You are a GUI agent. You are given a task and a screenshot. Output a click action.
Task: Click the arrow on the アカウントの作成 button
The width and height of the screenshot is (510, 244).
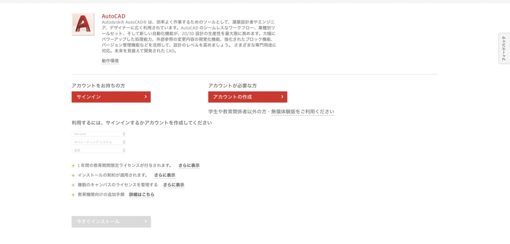coord(282,97)
